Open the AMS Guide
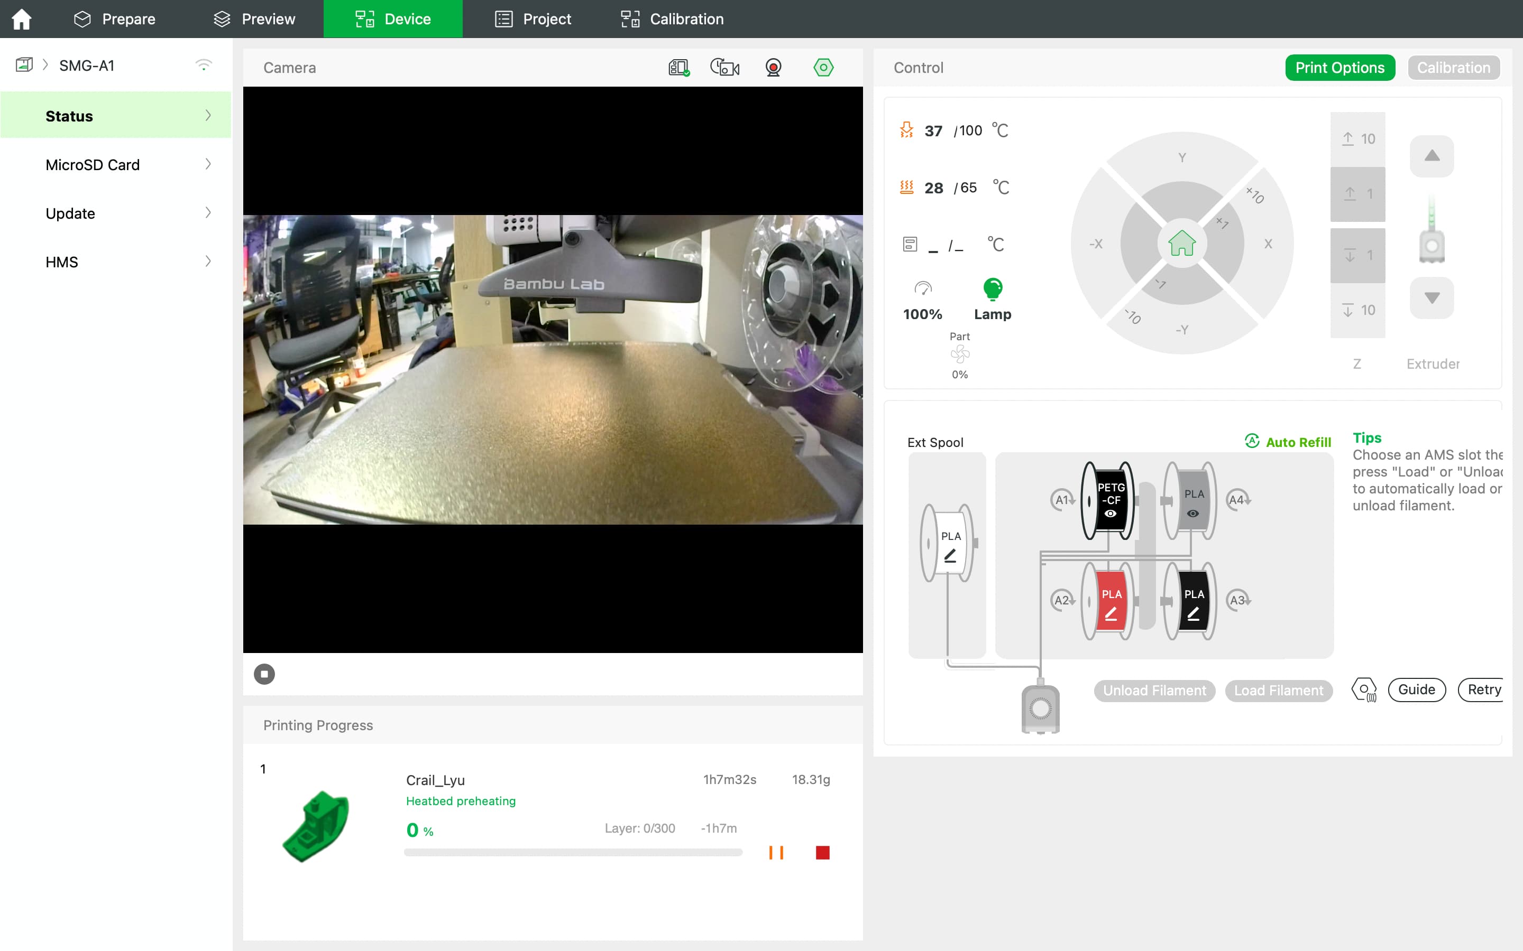This screenshot has width=1523, height=951. click(x=1416, y=689)
